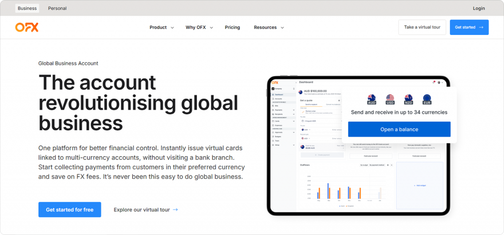The width and height of the screenshot is (504, 235).
Task: Select Dashboard in the preview sidebar
Action: [279, 94]
